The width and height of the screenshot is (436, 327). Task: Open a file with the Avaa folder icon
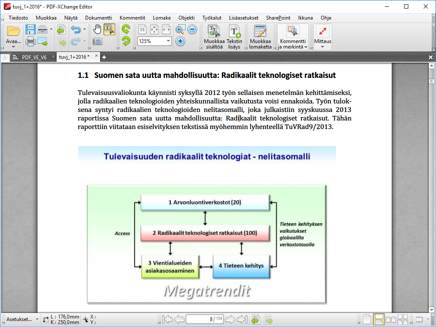coord(13,31)
